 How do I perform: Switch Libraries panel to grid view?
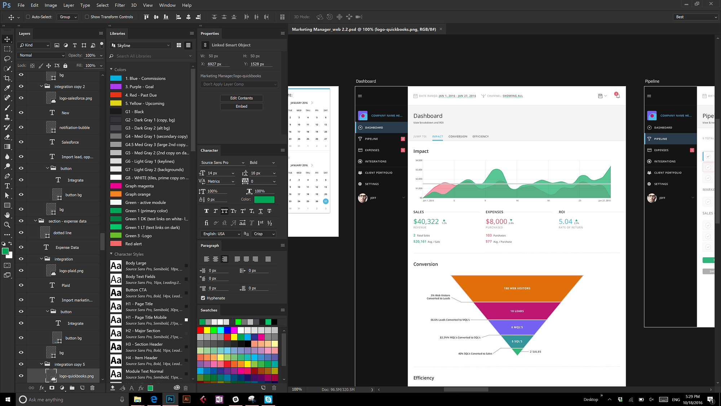pos(179,45)
